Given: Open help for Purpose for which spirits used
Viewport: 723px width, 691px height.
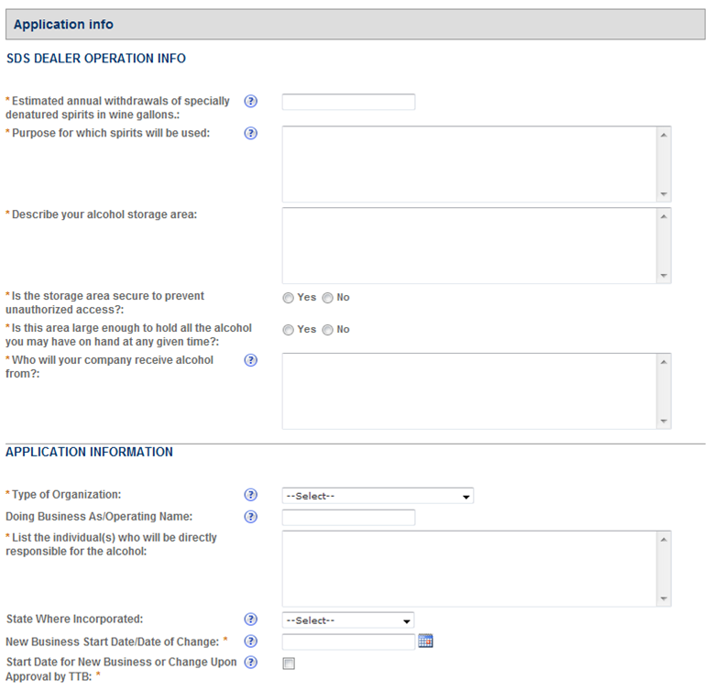Looking at the screenshot, I should [250, 133].
